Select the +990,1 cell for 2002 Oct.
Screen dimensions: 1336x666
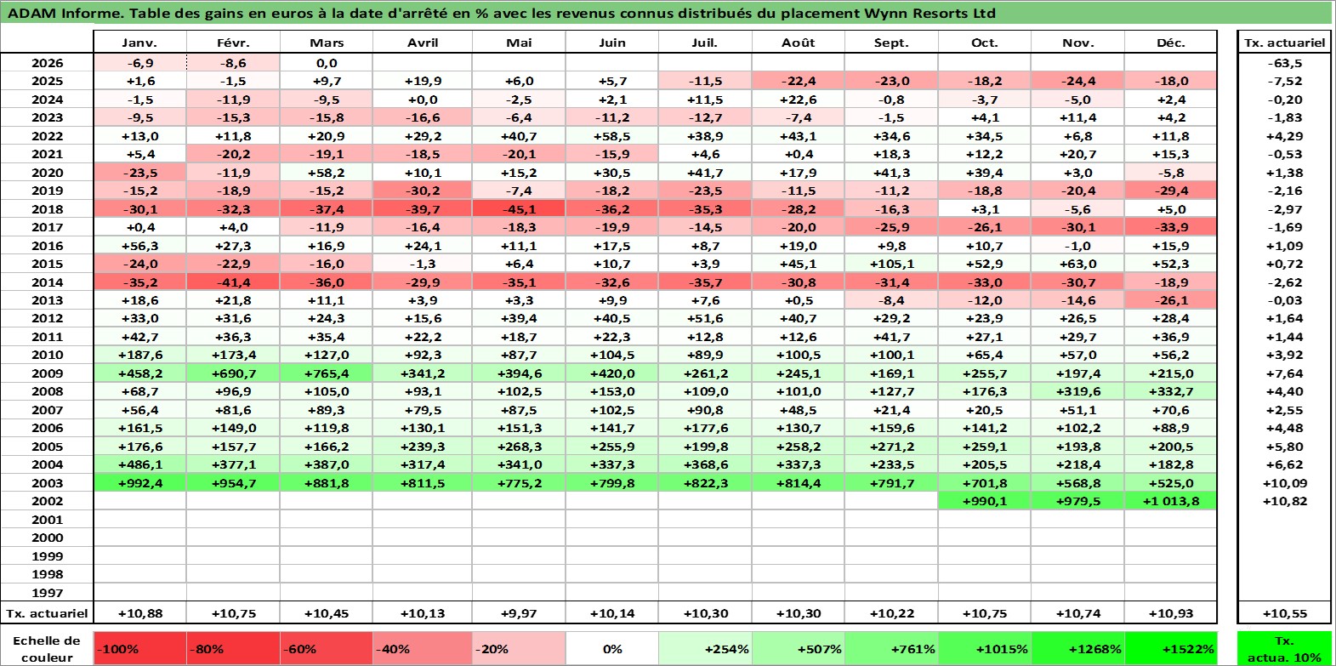click(984, 501)
